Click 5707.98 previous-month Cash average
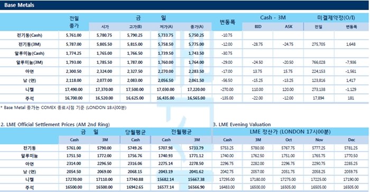This screenshot has height=192, width=370. [165, 148]
